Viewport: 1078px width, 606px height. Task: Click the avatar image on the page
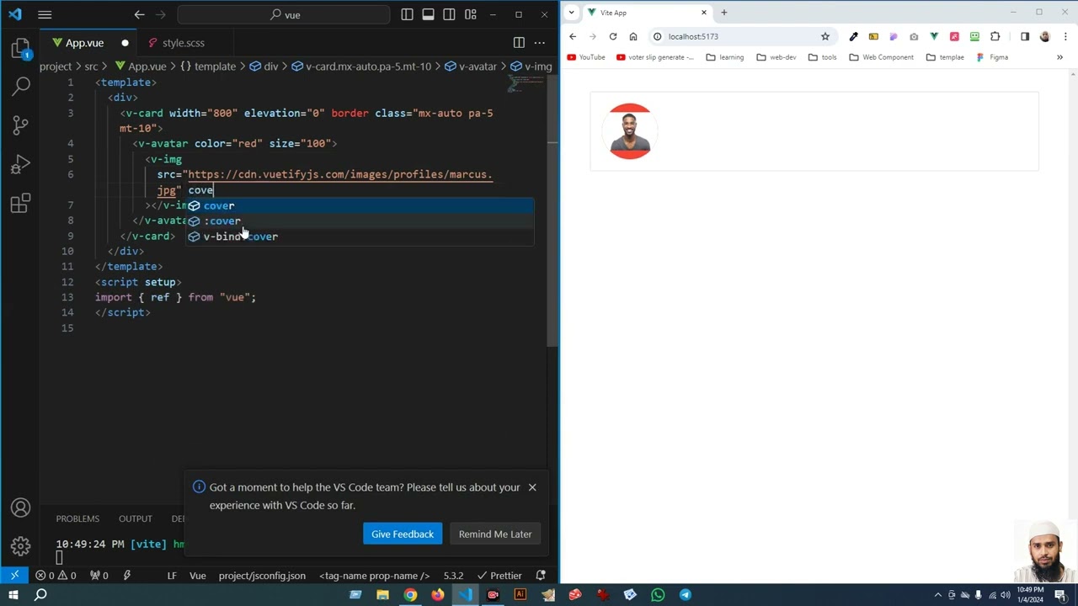(x=630, y=131)
